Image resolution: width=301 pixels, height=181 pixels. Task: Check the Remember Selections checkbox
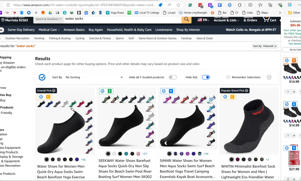[228, 77]
